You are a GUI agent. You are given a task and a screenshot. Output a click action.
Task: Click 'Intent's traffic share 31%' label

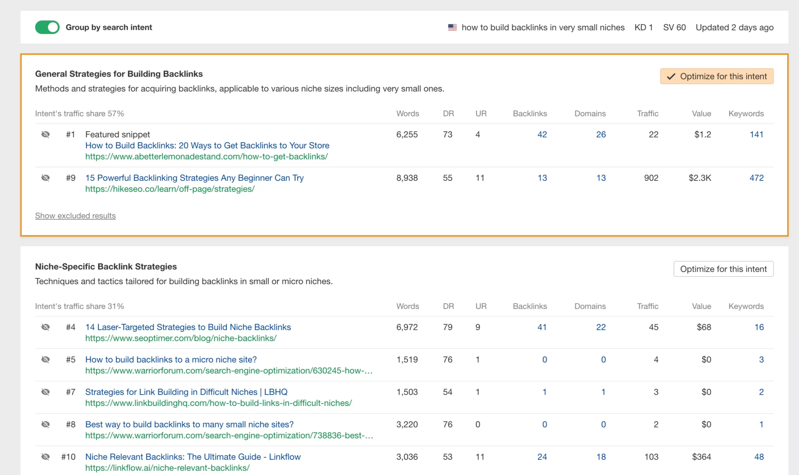click(x=80, y=306)
